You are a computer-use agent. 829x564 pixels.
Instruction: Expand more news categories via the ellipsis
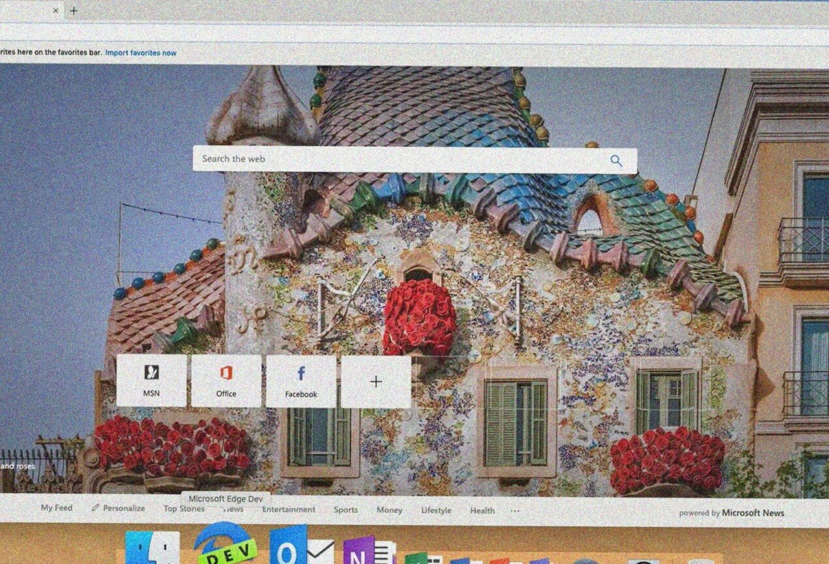click(x=514, y=510)
